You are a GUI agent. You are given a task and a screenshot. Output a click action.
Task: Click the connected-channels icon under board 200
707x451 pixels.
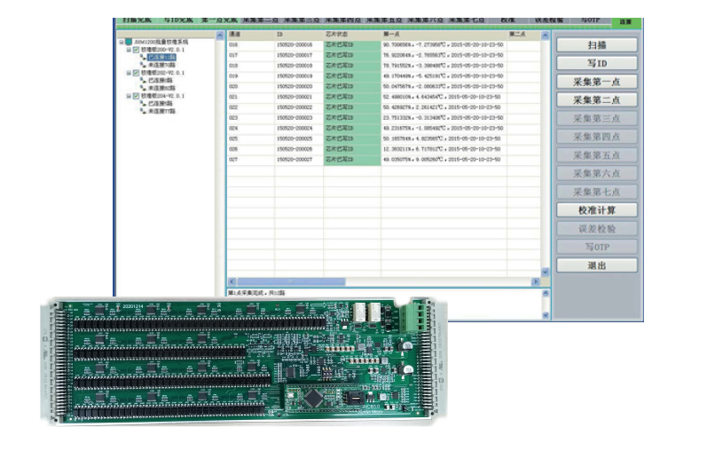click(x=143, y=57)
